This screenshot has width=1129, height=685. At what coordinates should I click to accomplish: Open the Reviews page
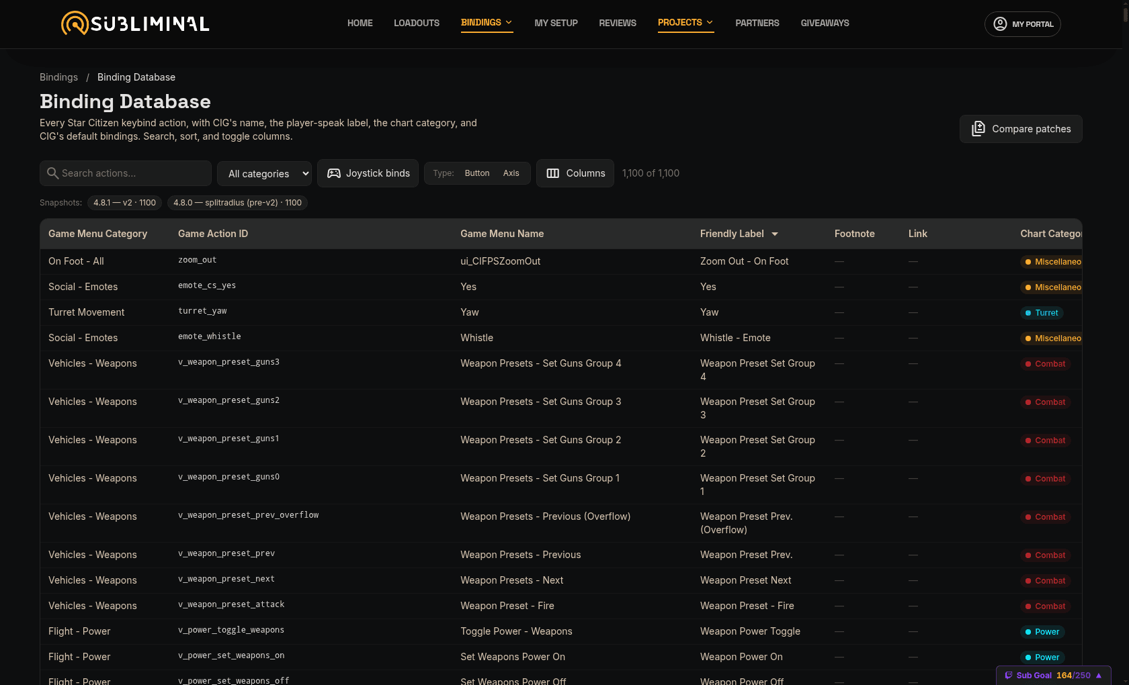618,23
